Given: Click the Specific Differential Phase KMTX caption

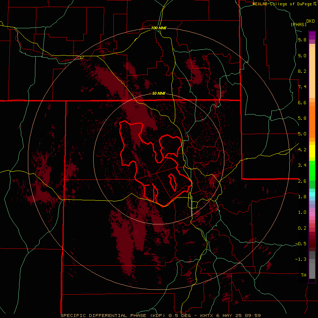Looking at the screenshot, I should coord(161,316).
